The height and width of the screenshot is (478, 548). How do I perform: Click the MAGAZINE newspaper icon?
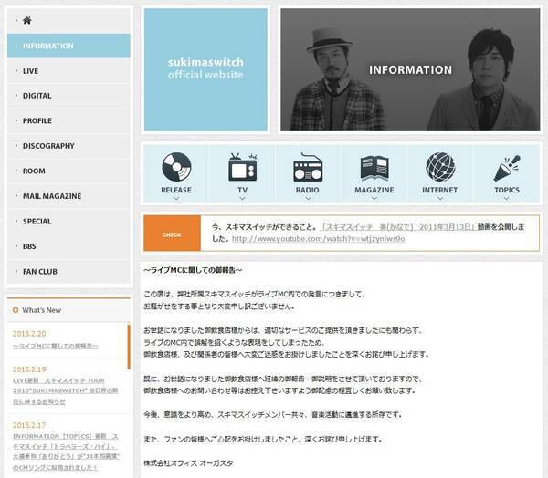374,169
